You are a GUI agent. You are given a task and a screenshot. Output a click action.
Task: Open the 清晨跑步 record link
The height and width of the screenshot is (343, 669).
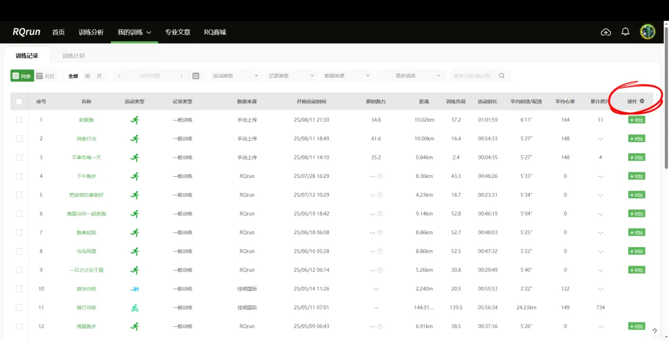coord(86,326)
